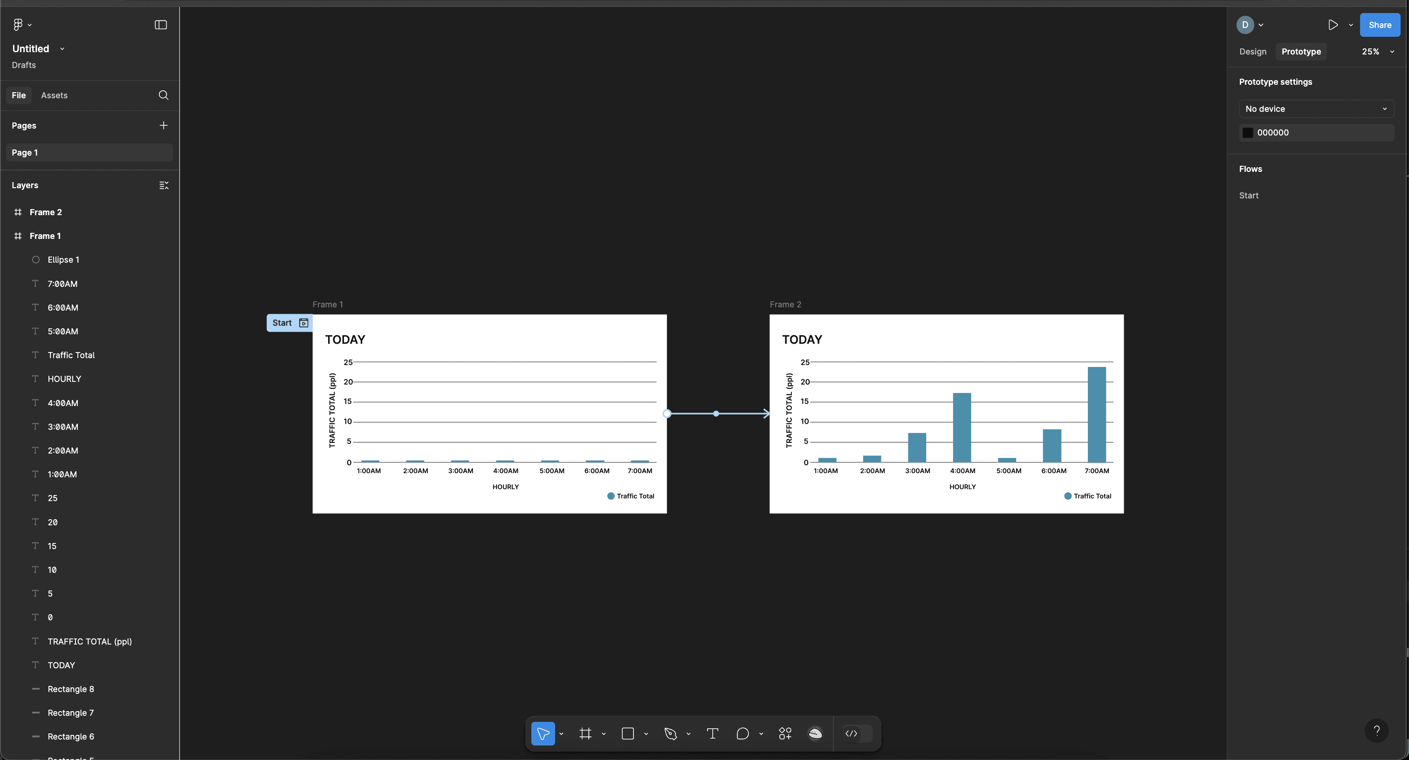Switch to the Prototype tab
The image size is (1409, 760).
point(1301,51)
